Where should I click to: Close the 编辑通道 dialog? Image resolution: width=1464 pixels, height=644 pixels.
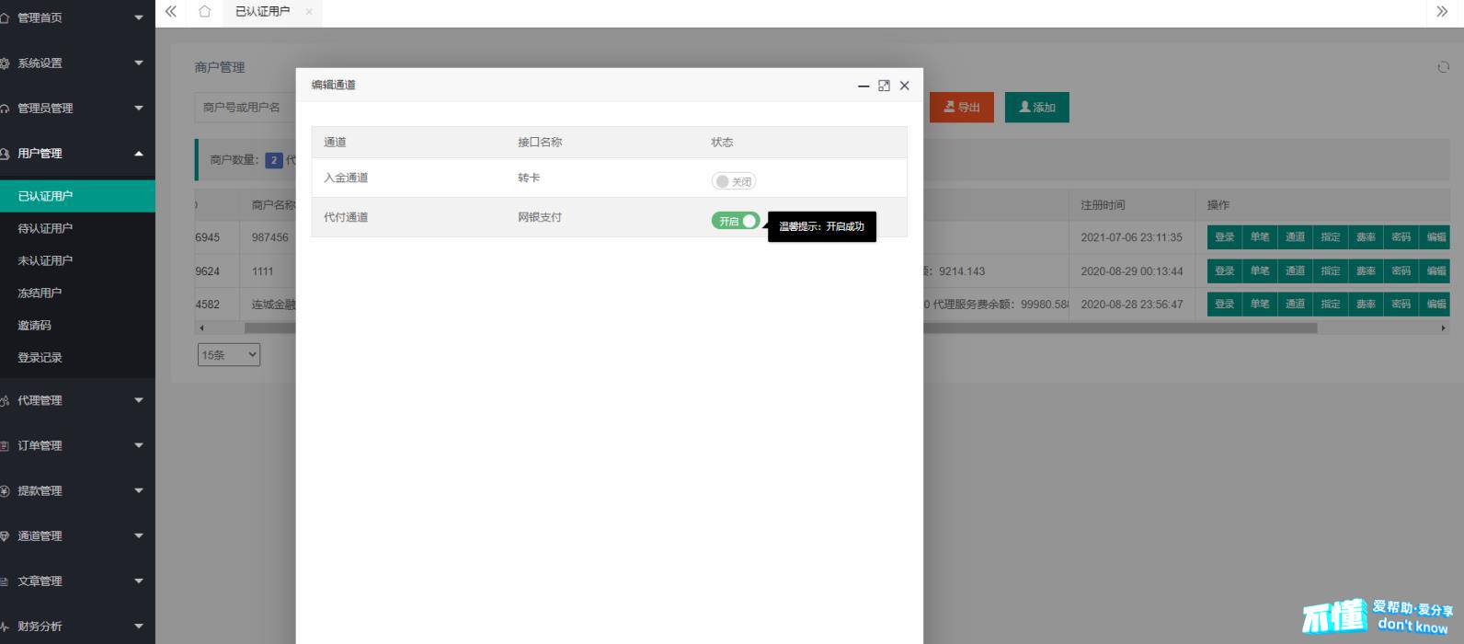(904, 86)
